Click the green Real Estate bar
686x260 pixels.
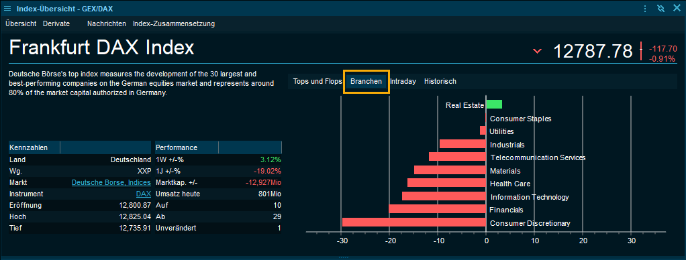(x=494, y=105)
